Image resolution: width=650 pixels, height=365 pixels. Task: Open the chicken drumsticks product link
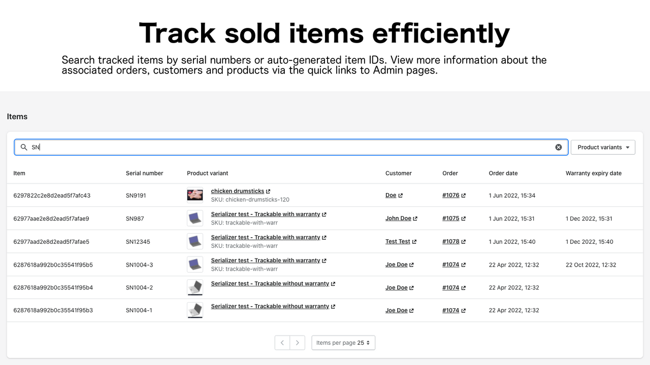[237, 191]
